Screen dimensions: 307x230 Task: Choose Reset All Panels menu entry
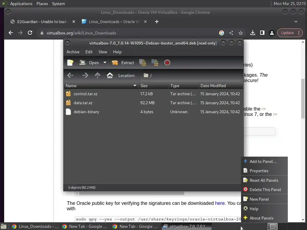[264, 180]
